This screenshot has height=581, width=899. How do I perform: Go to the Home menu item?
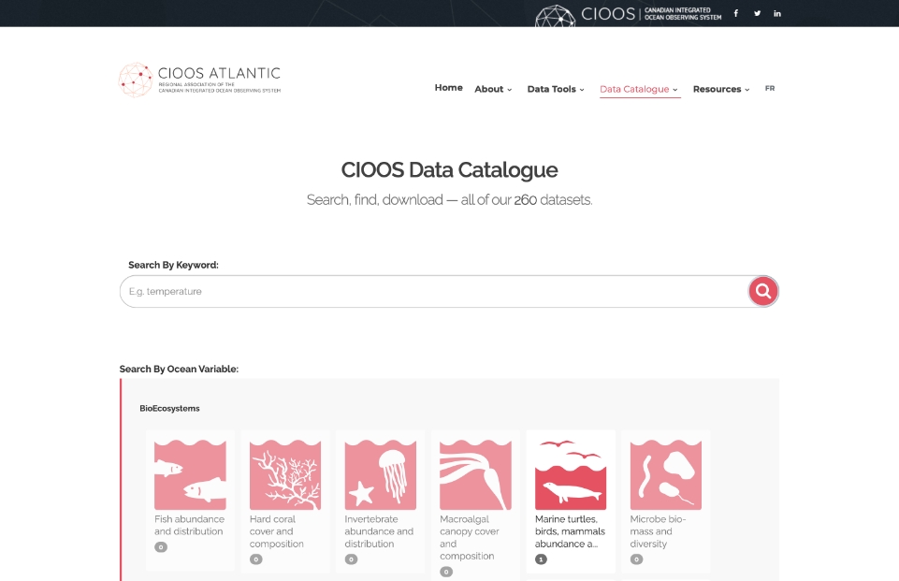[449, 88]
